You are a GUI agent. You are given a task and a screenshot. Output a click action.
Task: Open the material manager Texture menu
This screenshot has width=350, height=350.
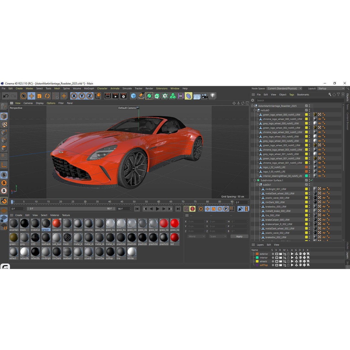66,216
